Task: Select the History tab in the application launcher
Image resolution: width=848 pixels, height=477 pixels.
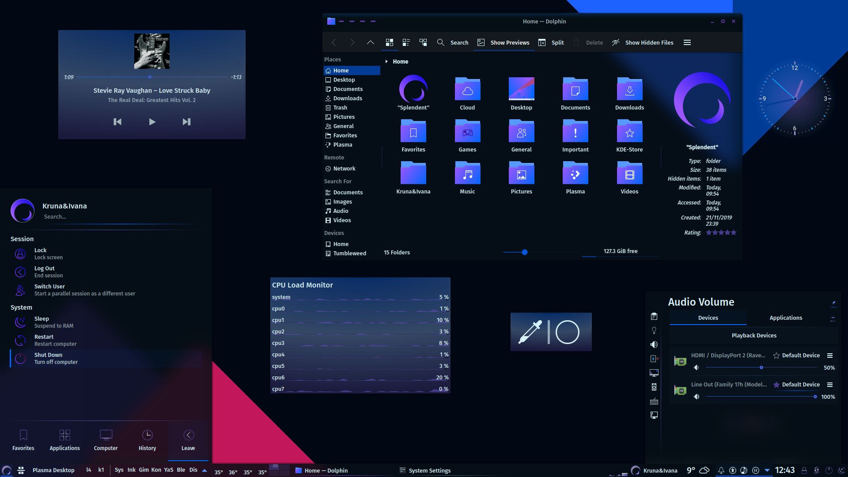Action: (147, 440)
